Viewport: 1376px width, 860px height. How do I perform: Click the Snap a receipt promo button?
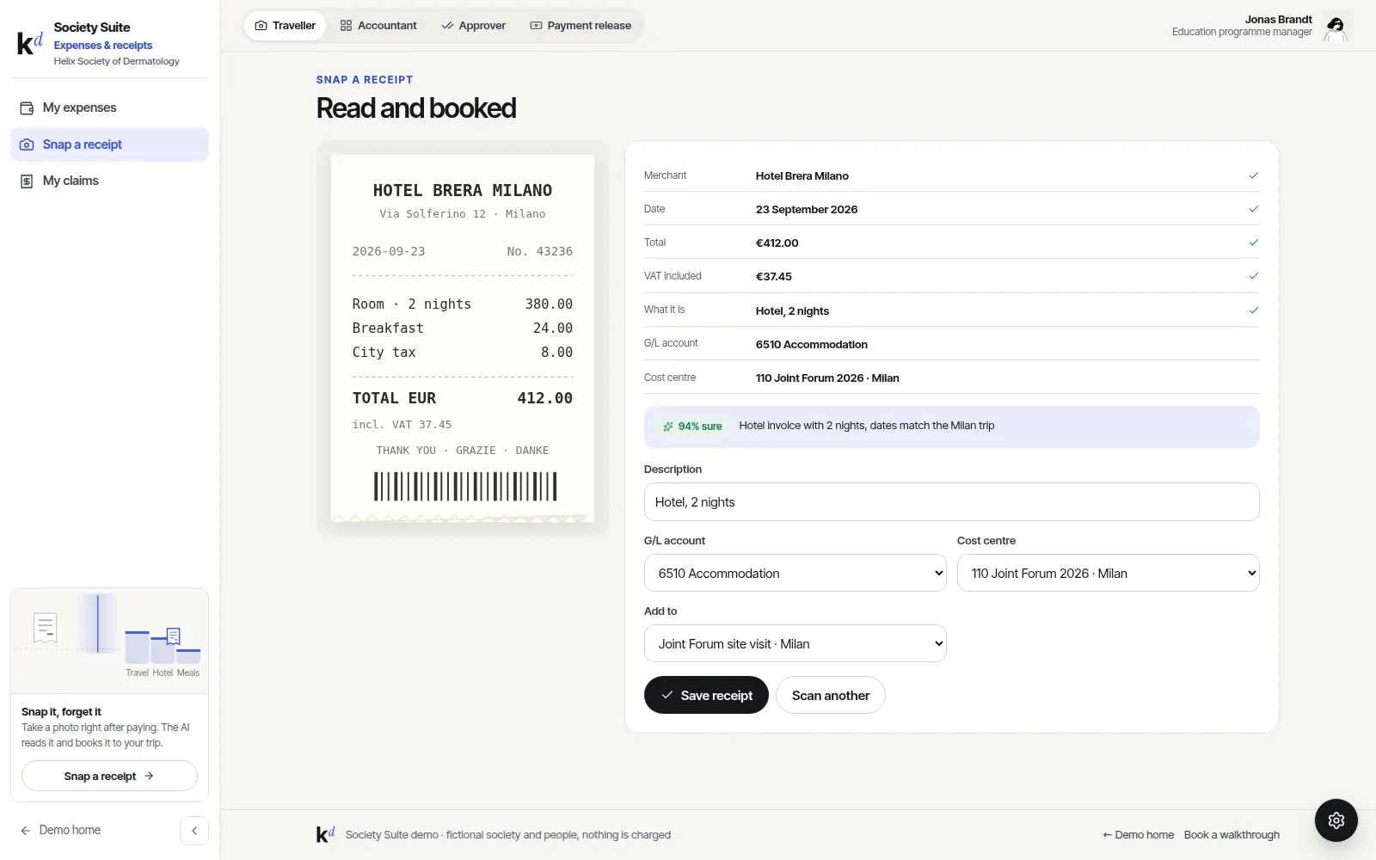coord(109,776)
